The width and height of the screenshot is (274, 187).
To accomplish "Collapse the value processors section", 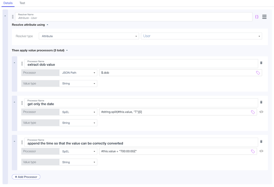I will click(x=67, y=50).
